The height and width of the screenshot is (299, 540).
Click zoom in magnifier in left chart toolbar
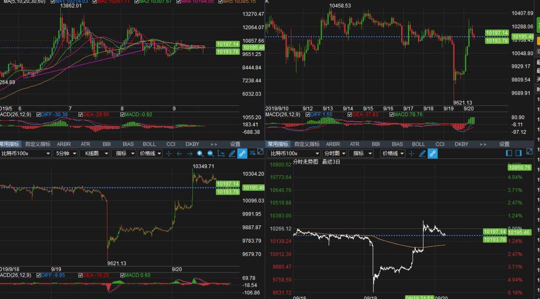coord(200,154)
